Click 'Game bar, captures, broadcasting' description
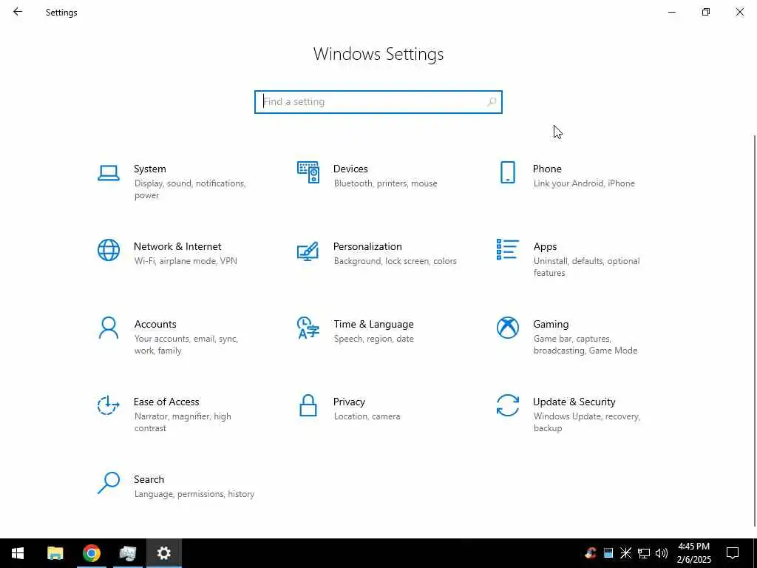Screen dimensions: 757x568 [585, 345]
